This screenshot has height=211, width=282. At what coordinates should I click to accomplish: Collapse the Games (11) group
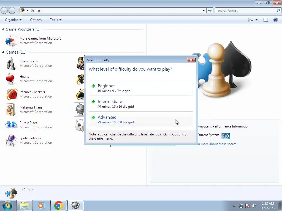[x=3, y=52]
